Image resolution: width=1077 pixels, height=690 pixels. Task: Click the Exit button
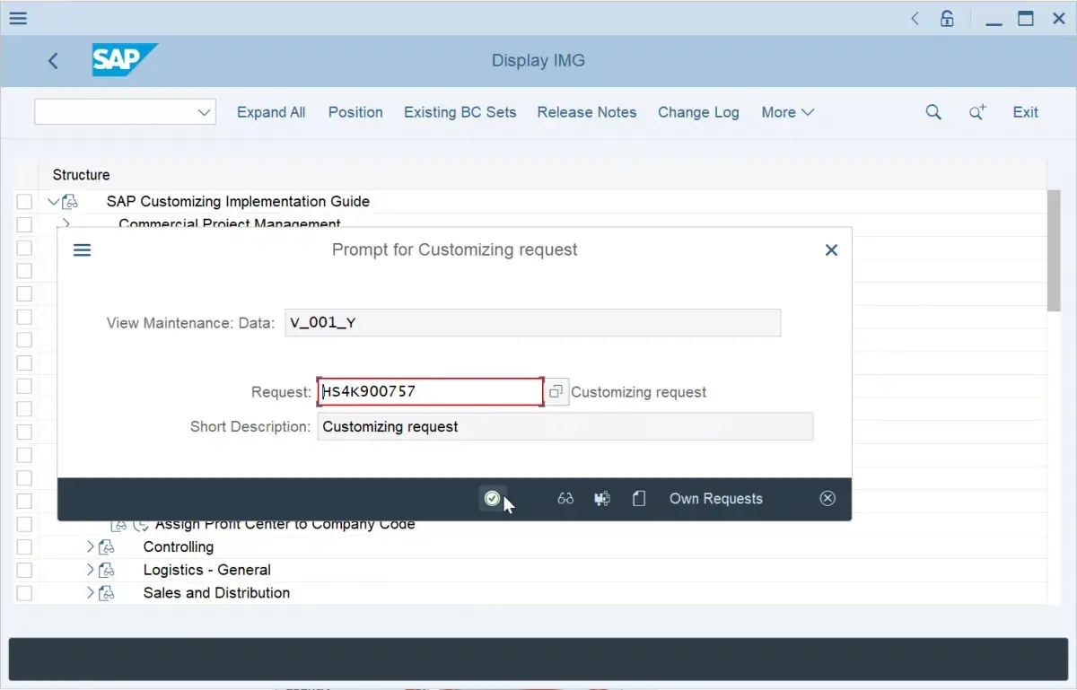tap(1025, 112)
